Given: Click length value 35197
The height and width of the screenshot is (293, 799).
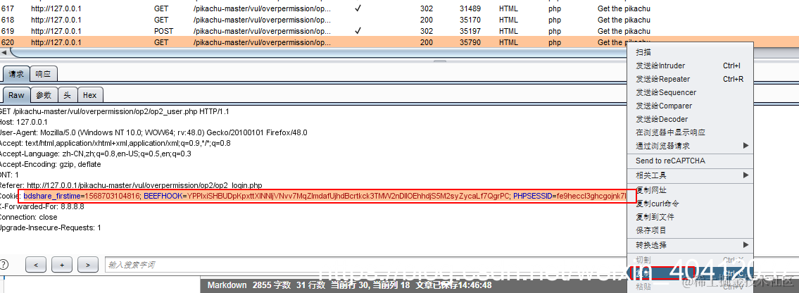Looking at the screenshot, I should point(470,31).
